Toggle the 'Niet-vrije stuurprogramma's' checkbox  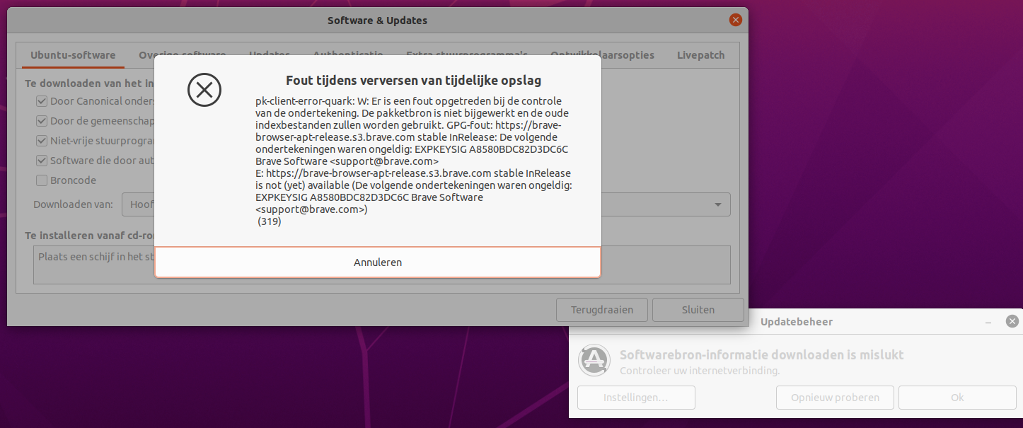(42, 141)
